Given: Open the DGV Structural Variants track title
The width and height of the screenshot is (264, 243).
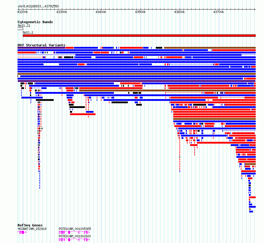Looking at the screenshot, I should (42, 45).
